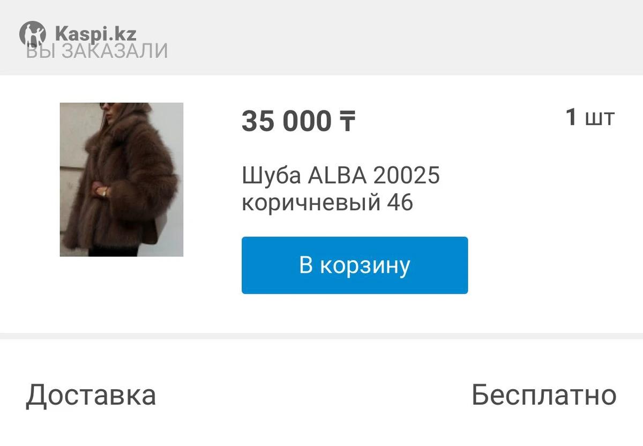The image size is (643, 446).
Task: Select the model number 20025 in the title
Action: tap(407, 176)
